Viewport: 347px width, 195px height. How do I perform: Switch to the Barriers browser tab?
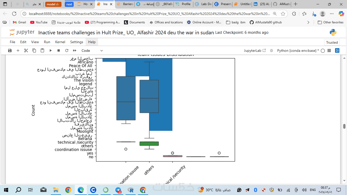pos(125,4)
